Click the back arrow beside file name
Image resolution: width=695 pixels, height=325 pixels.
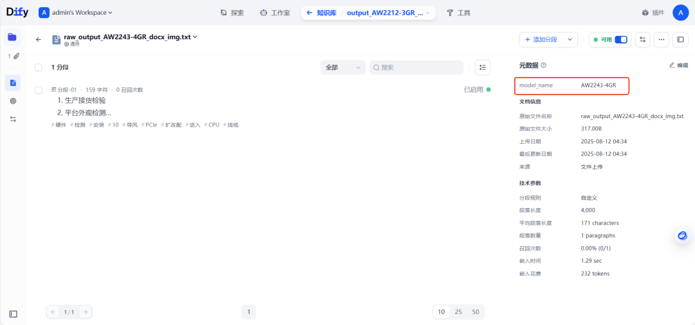click(x=39, y=39)
